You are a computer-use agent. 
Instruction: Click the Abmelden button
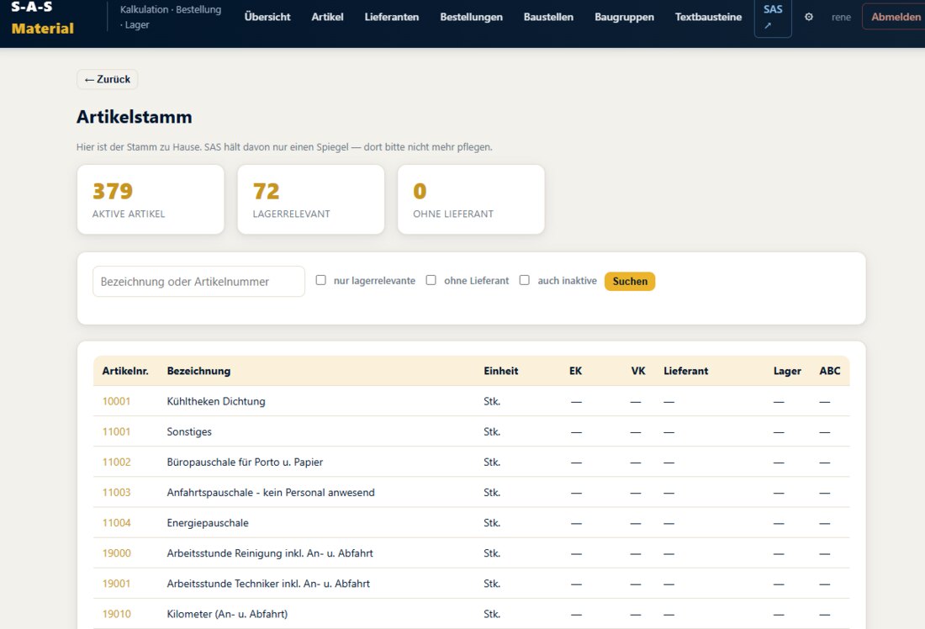tap(895, 17)
